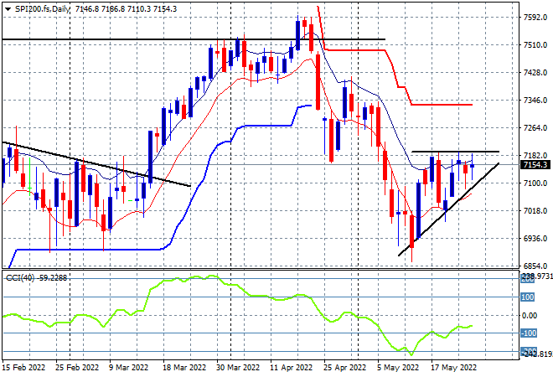Open the chart menu triangle beside SPI200.fs
This screenshot has width=553, height=377.
[x=8, y=9]
